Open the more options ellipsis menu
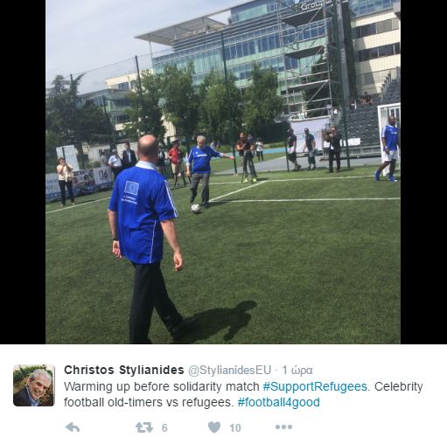Screen dimensions: 447x437 283,427
